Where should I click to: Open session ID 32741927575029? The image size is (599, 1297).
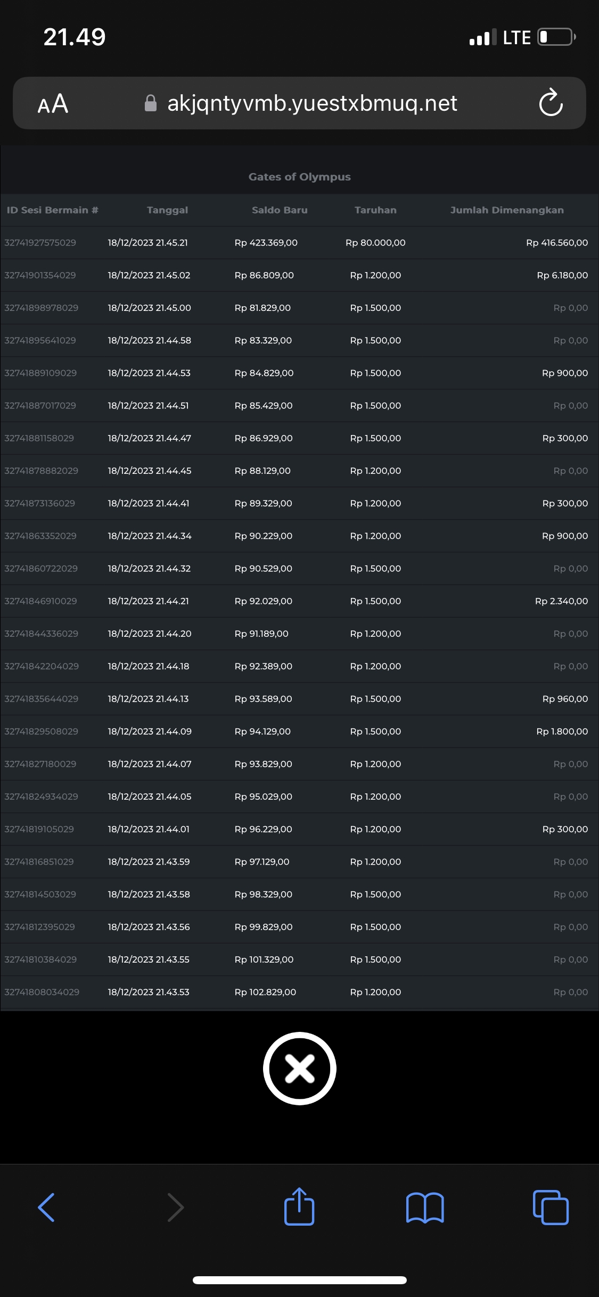[x=40, y=243]
